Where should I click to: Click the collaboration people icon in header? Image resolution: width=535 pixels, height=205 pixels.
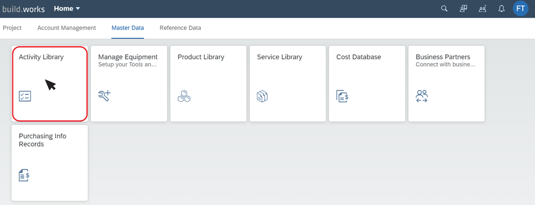click(x=482, y=9)
